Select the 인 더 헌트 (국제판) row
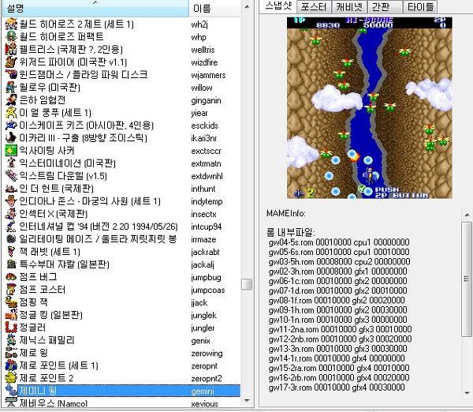Screen dimensions: 473x412 tap(122, 189)
